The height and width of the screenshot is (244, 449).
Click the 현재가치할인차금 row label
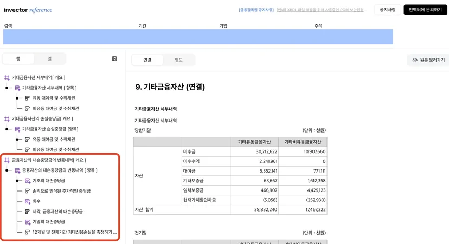(x=200, y=200)
